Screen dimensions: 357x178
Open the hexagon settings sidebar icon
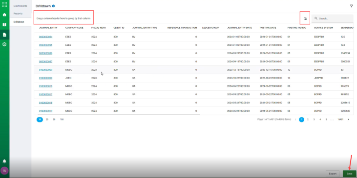tap(4, 44)
